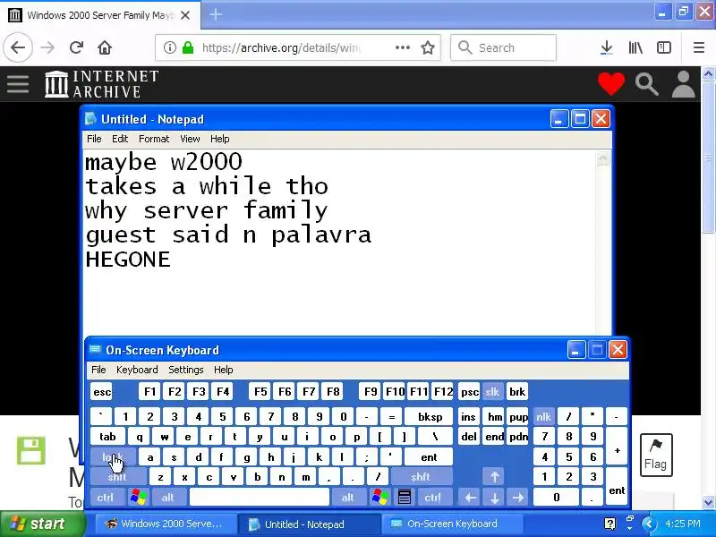The height and width of the screenshot is (537, 716).
Task: Click the del key on keyboard
Action: (x=469, y=437)
